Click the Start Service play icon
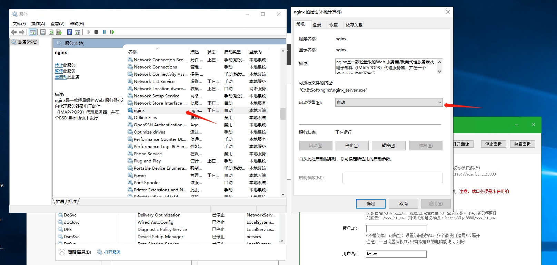Viewport: 557px width, 265px height. tap(89, 32)
